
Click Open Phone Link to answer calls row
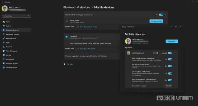pyautogui.click(x=92, y=43)
